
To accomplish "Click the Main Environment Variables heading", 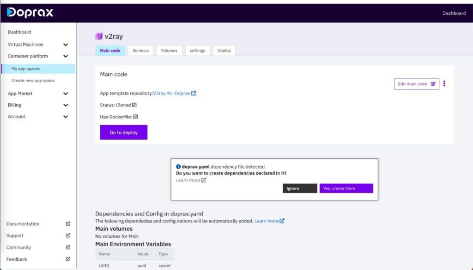I will tap(133, 244).
